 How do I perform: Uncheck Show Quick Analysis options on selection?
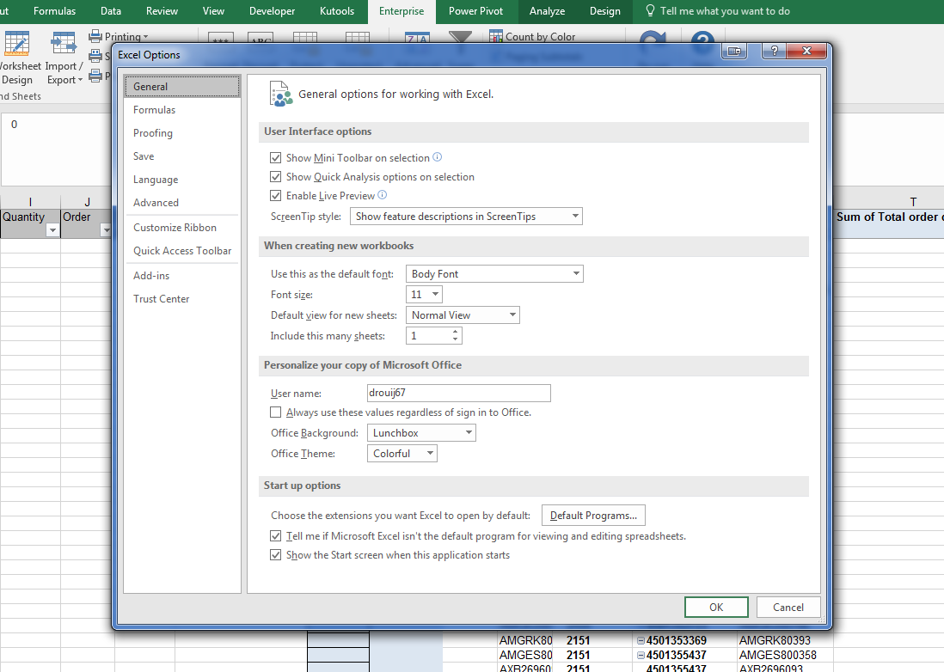point(275,176)
